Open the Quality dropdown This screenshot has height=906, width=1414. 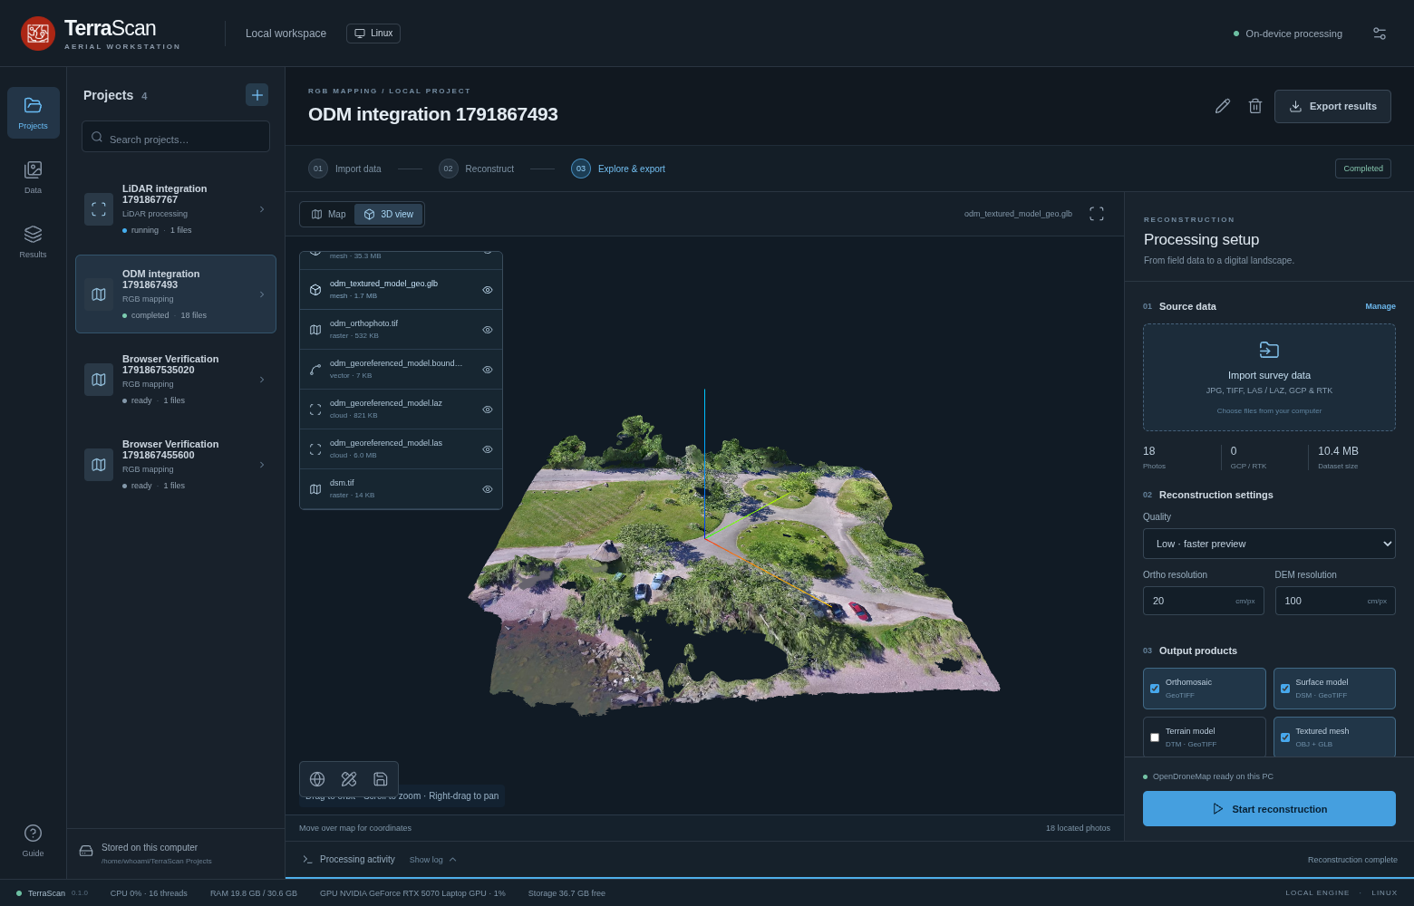[1269, 544]
